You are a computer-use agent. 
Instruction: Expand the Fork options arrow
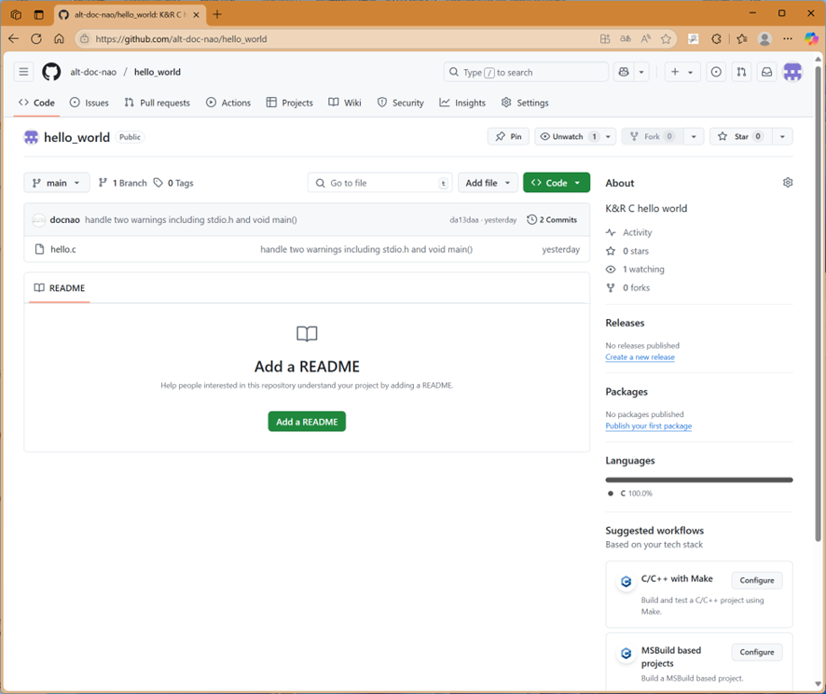[694, 136]
